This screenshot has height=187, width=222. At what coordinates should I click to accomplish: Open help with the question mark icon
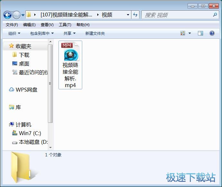point(212,33)
